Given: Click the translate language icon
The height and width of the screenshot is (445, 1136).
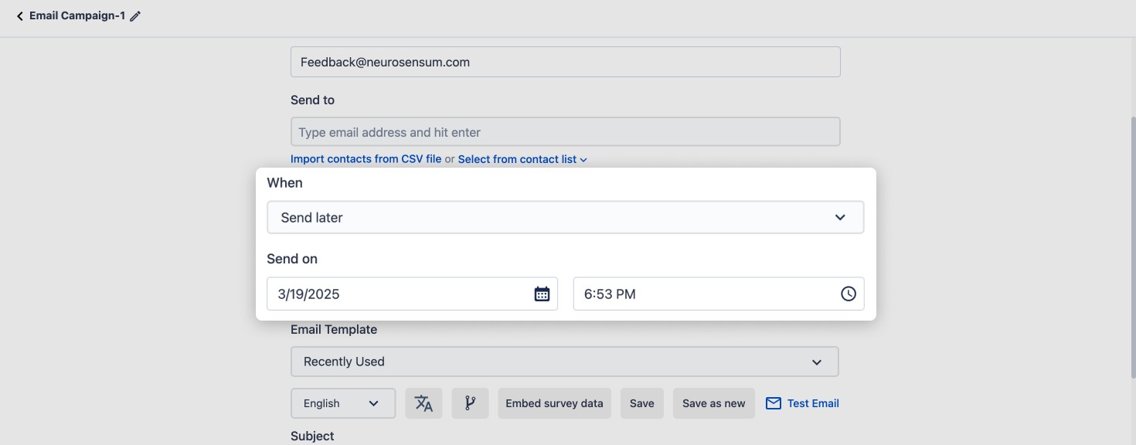Looking at the screenshot, I should pyautogui.click(x=423, y=403).
